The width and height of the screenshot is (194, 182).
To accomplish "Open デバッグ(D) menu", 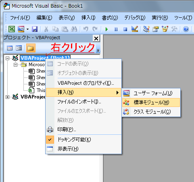I will click(135, 18).
